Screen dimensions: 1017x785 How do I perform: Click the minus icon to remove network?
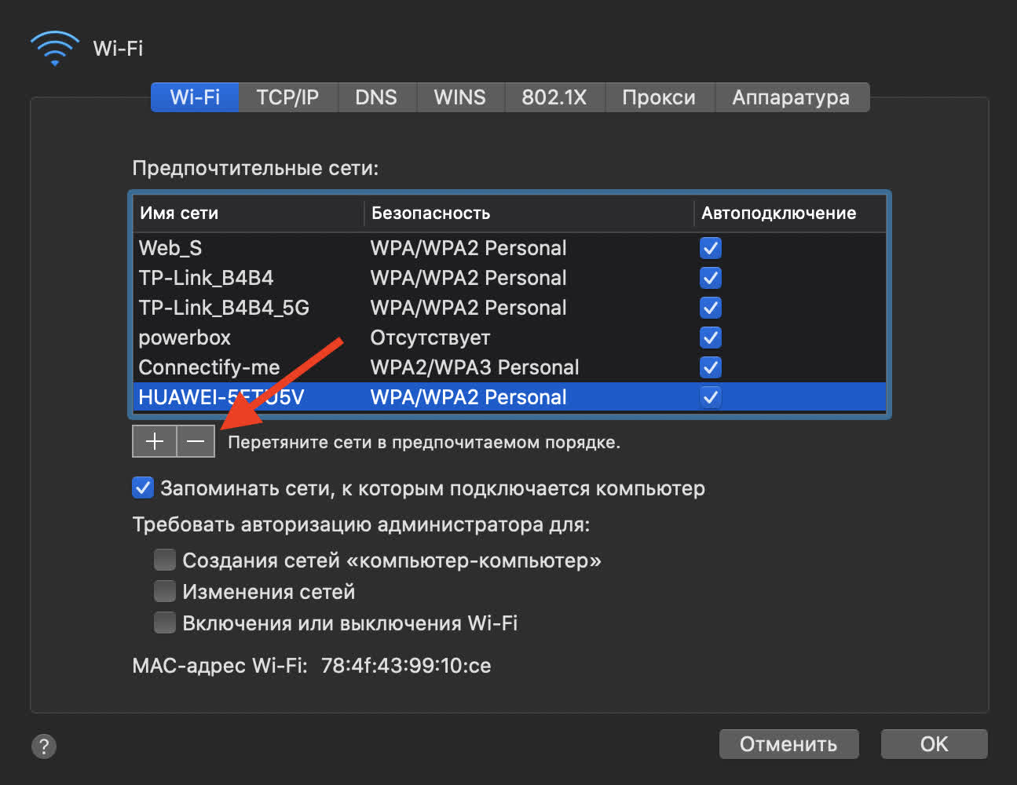pyautogui.click(x=196, y=441)
